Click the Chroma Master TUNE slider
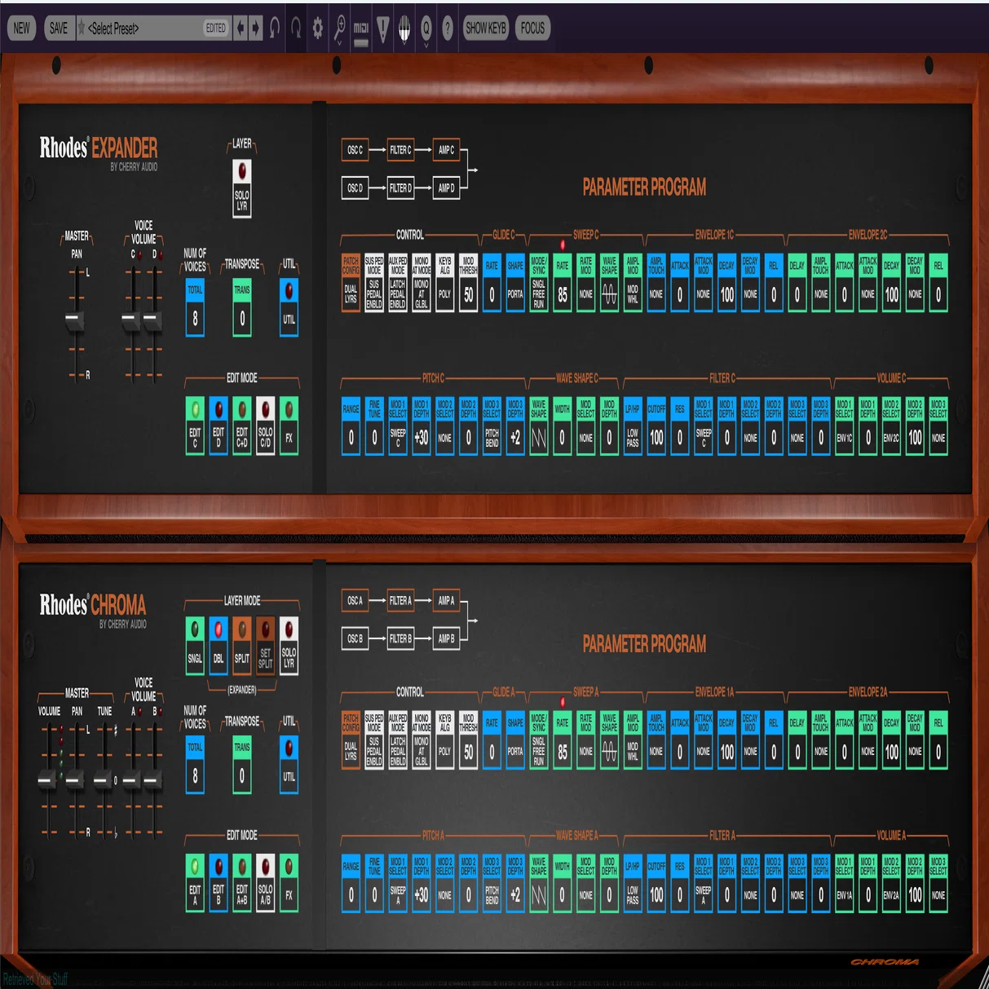This screenshot has height=989, width=989. (x=103, y=779)
